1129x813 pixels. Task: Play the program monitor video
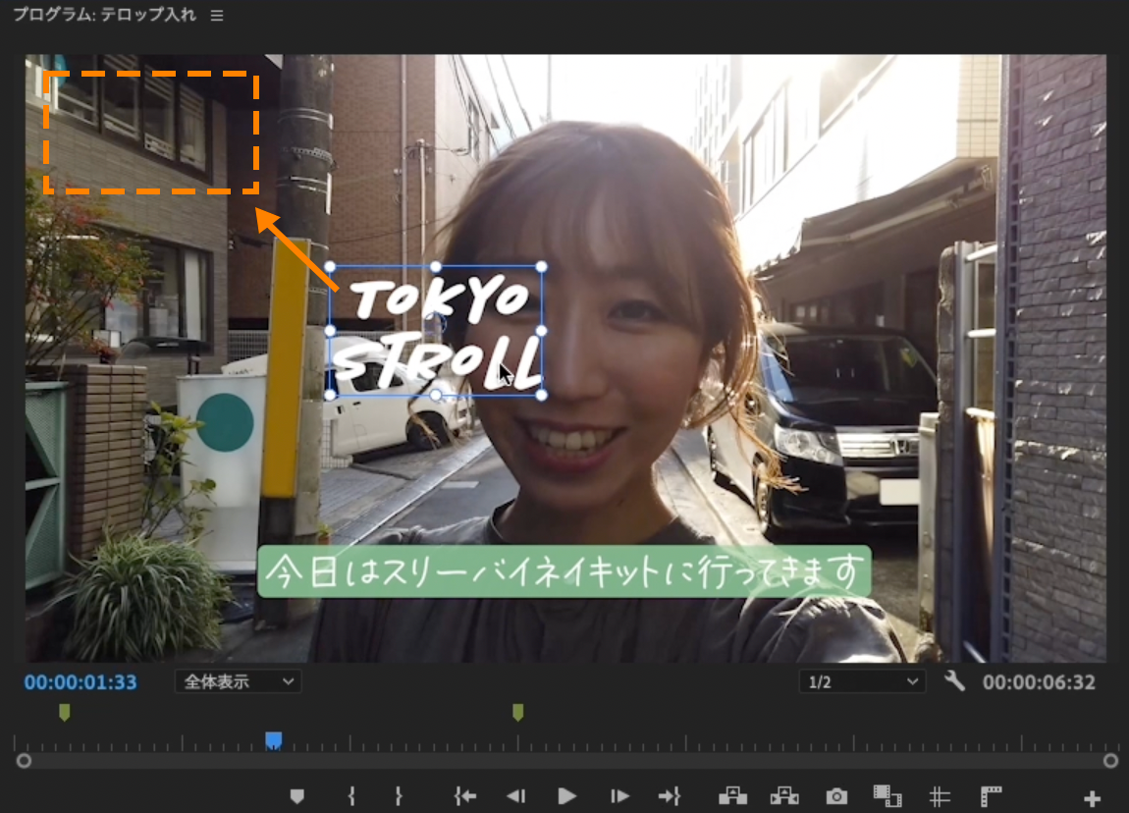pos(567,795)
